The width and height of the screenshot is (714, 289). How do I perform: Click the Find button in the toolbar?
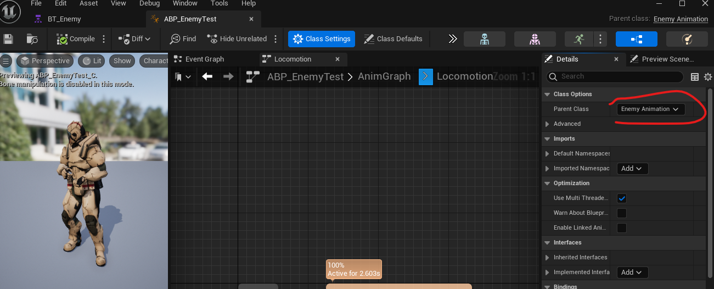coord(183,39)
